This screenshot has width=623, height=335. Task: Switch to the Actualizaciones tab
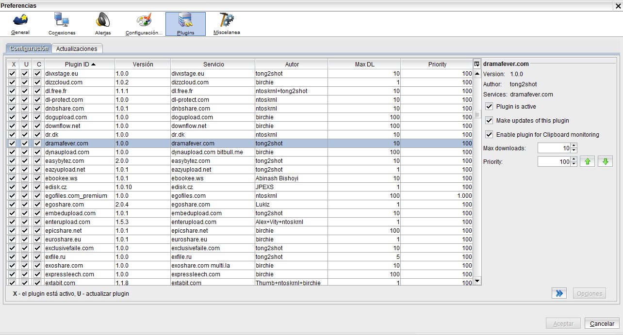coord(77,48)
